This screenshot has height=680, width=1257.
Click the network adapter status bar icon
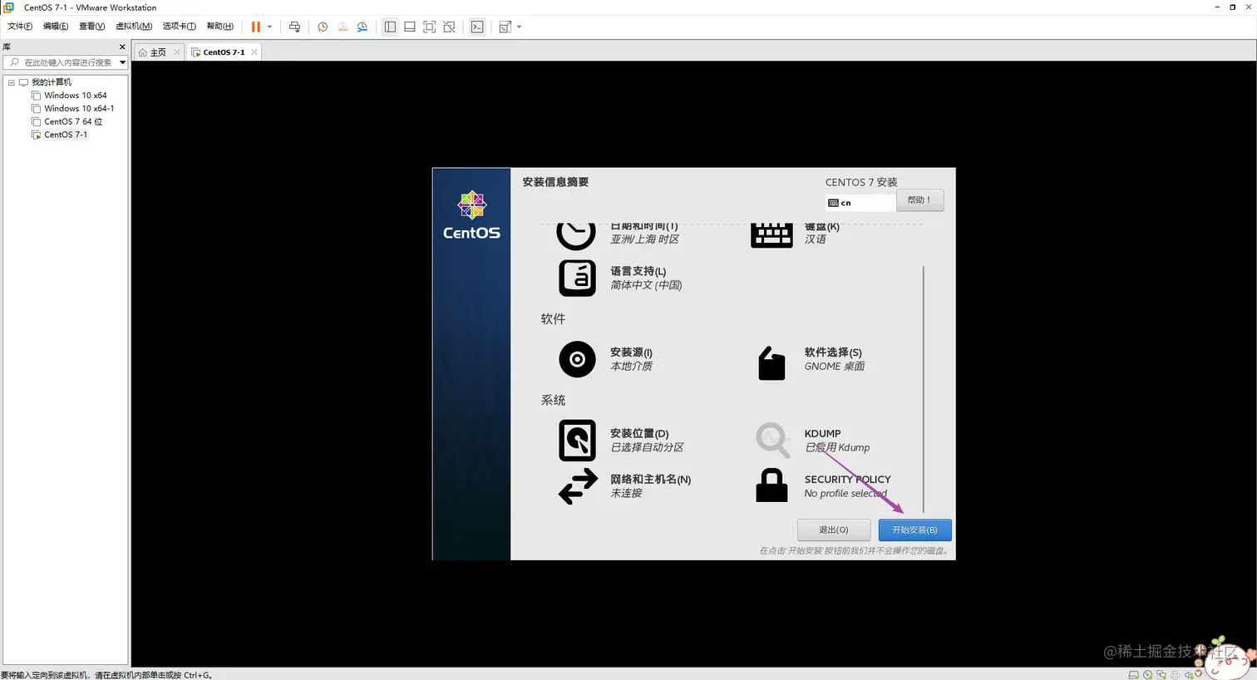pos(1161,675)
